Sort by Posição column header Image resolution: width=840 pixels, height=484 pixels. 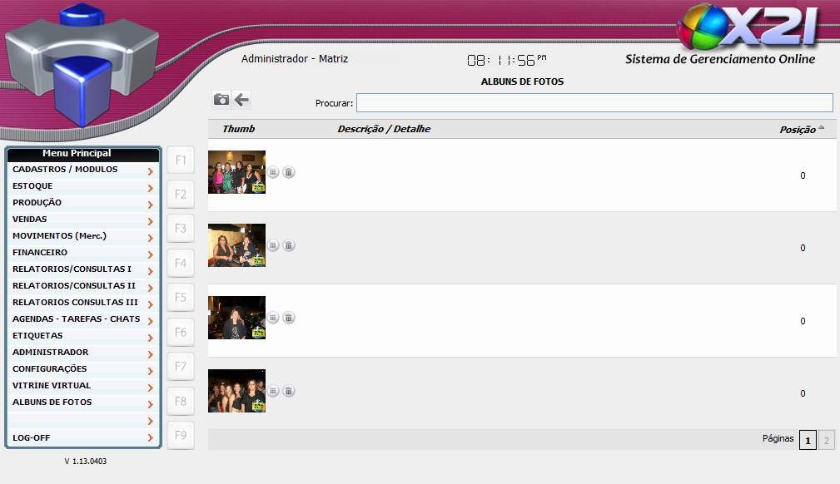click(798, 130)
